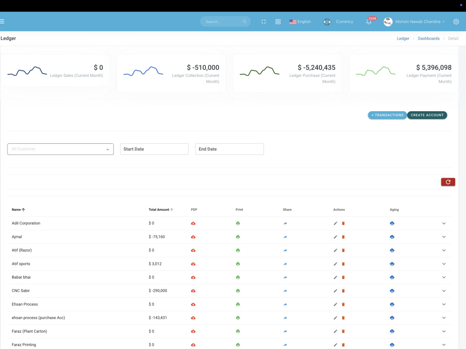Expand the Babar bhai row
Screen dimensions: 466x349
coord(444,277)
